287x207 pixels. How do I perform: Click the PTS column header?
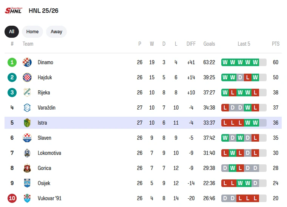click(x=276, y=44)
